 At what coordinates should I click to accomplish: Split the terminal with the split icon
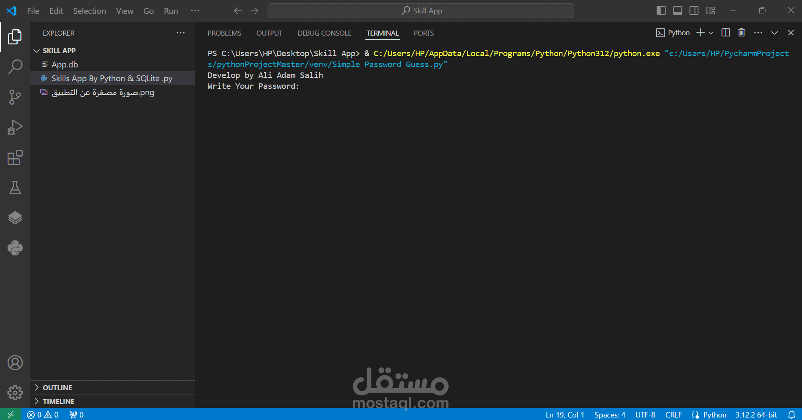point(726,33)
